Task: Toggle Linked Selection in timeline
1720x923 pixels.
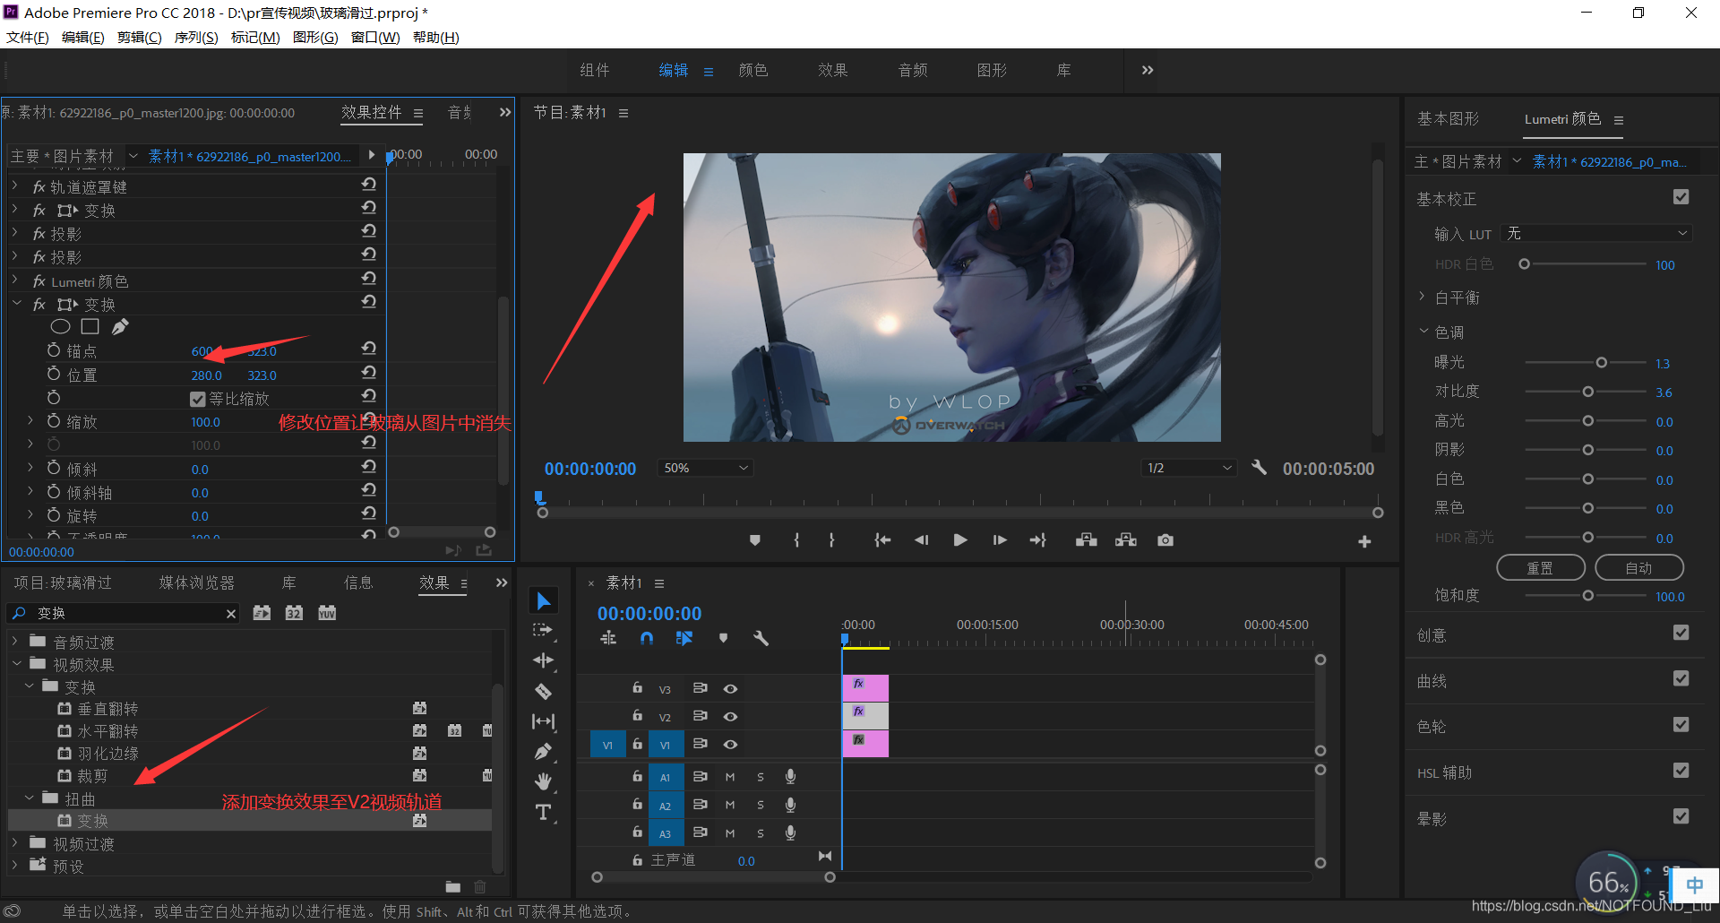Action: tap(684, 638)
